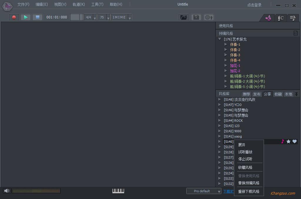Open a file with the folder icon
This screenshot has width=301, height=199.
coord(183,17)
